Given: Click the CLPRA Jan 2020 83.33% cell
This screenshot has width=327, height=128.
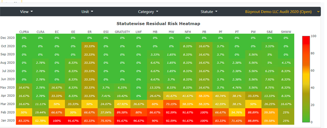Looking at the screenshot, I should click(24, 121).
